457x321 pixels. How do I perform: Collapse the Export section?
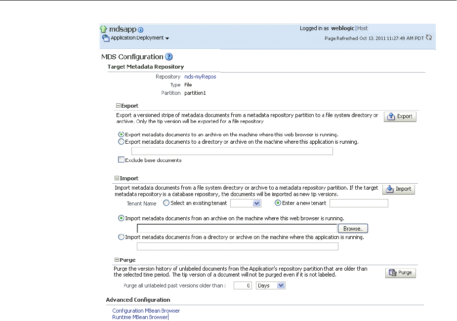[118, 106]
